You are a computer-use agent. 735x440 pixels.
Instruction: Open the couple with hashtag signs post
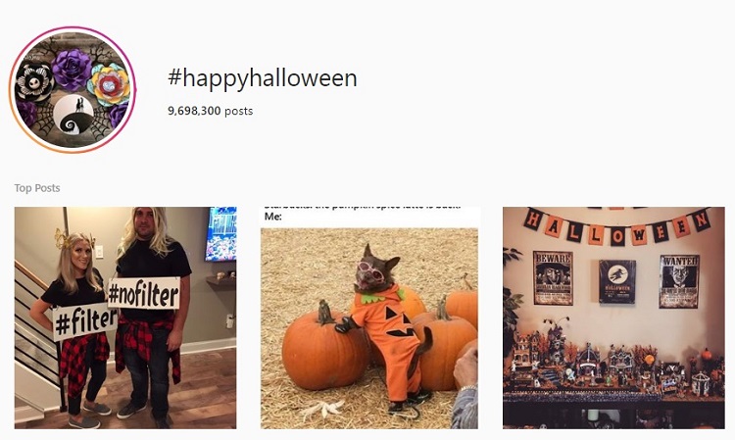pos(125,318)
